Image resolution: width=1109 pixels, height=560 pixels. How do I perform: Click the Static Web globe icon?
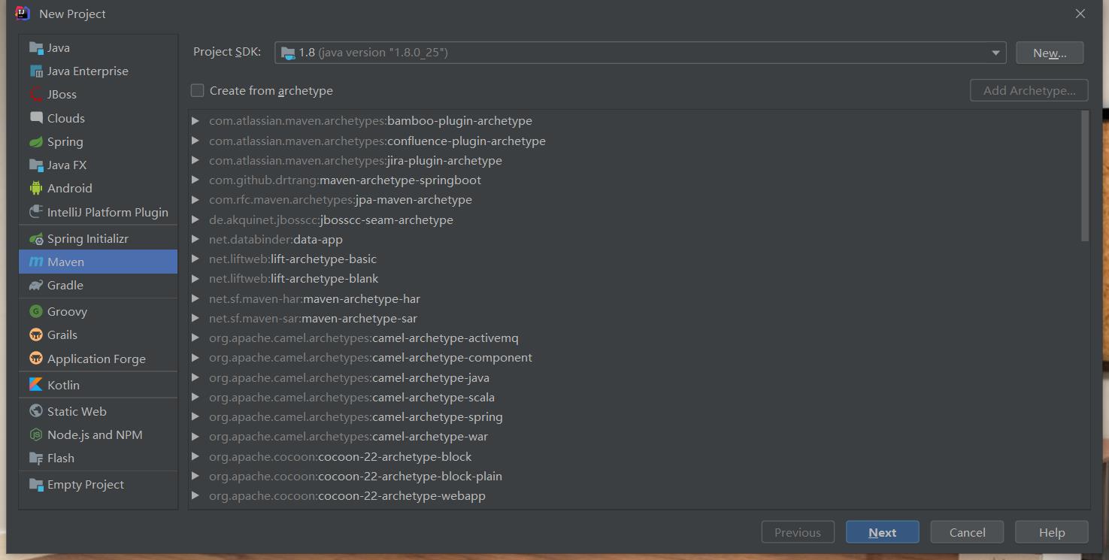pos(36,411)
